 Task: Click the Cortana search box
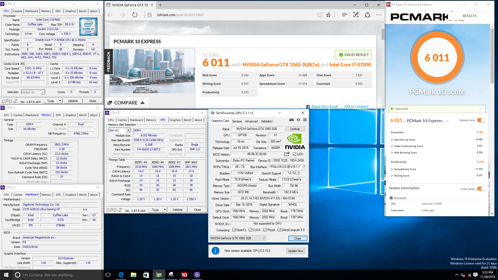58,275
